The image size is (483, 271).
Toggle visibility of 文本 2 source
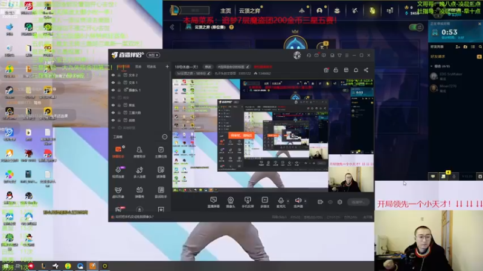pos(113,75)
